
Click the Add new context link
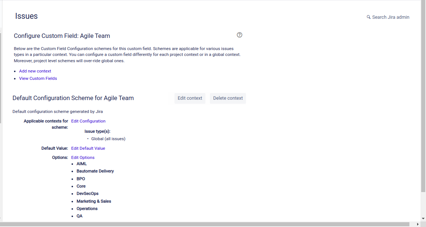[x=35, y=71]
